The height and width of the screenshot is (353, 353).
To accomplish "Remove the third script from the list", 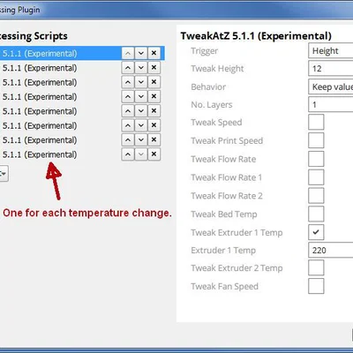I will (x=154, y=82).
